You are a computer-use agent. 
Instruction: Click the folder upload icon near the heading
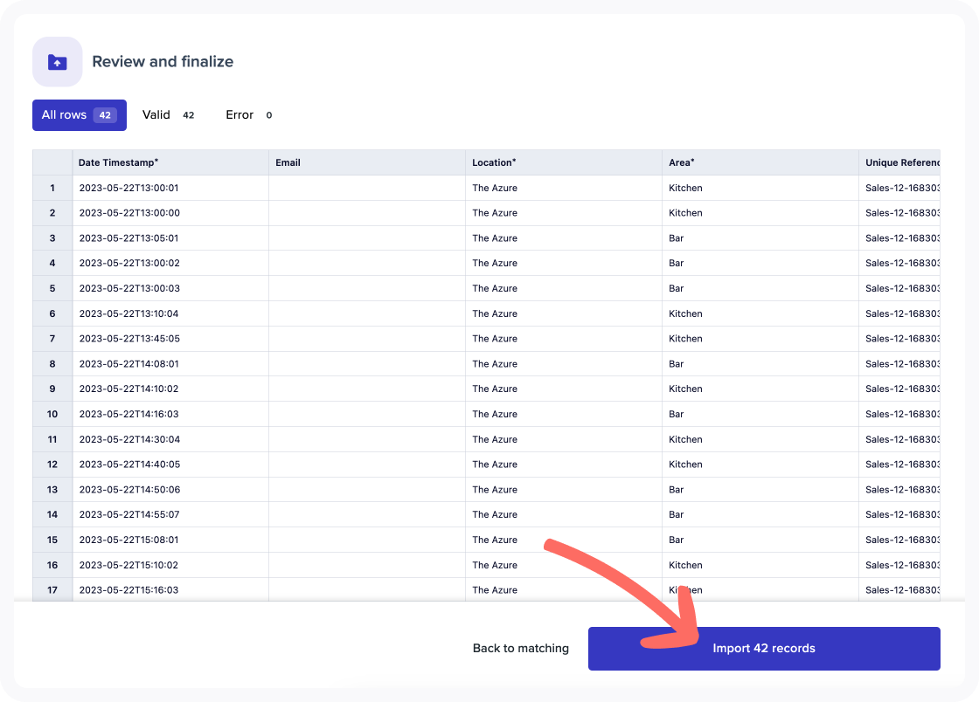(x=57, y=61)
